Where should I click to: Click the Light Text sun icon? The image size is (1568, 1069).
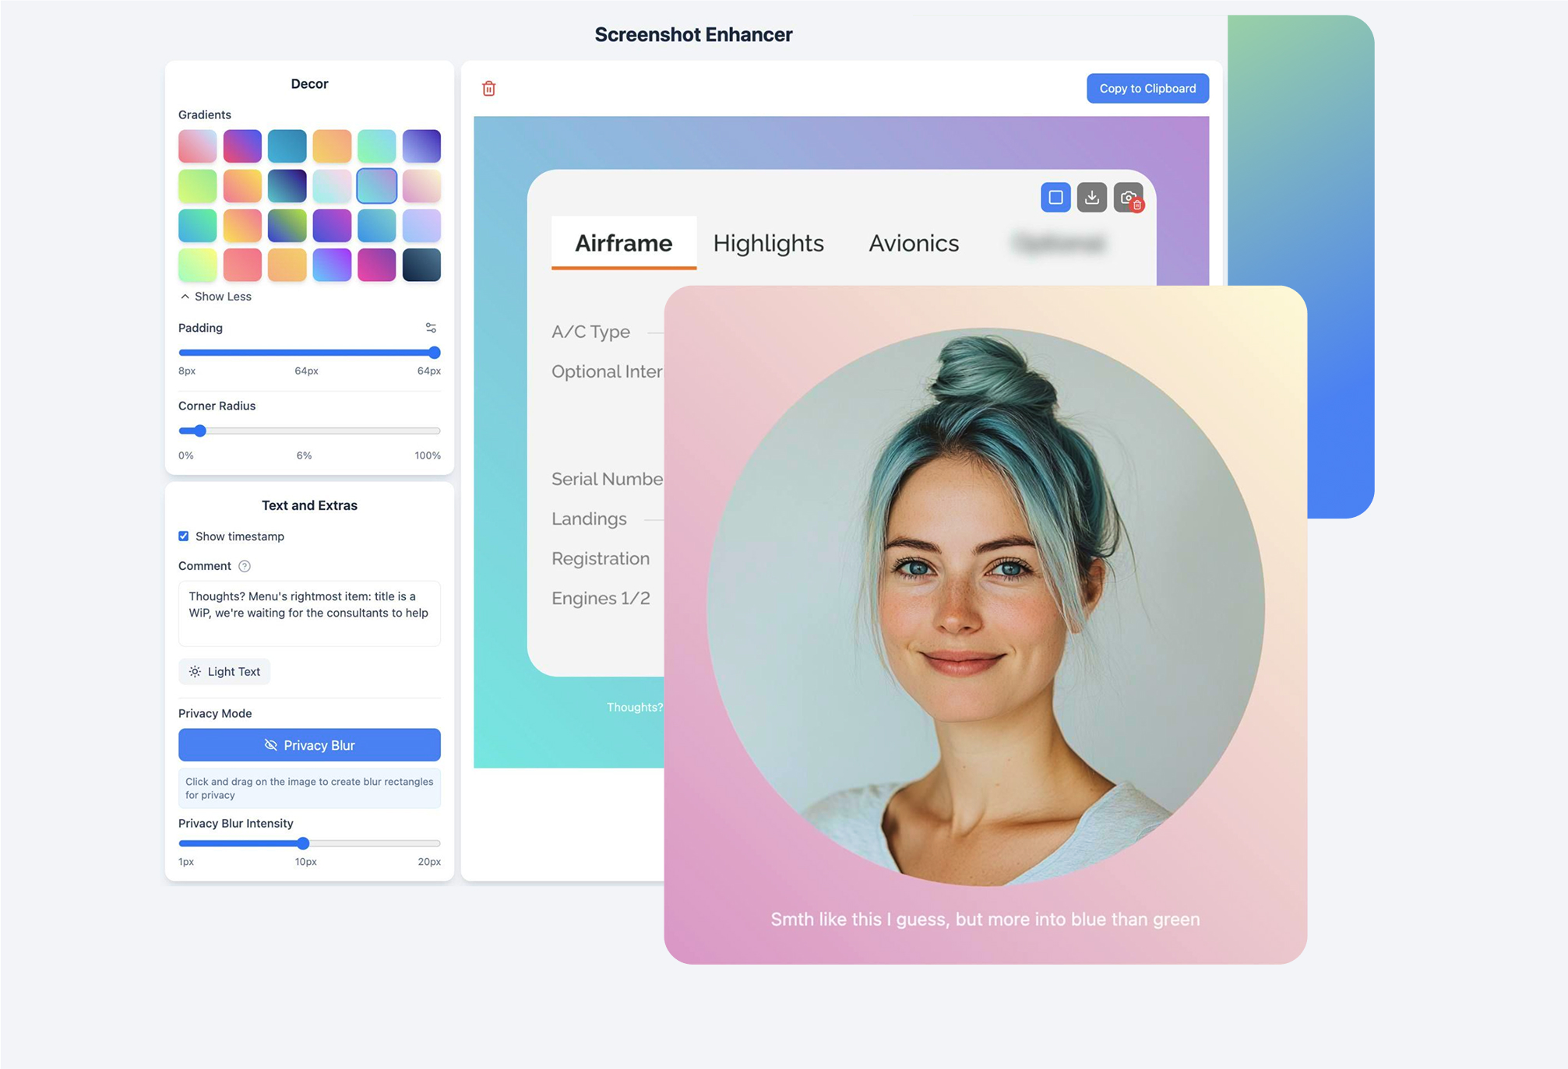pyautogui.click(x=195, y=671)
